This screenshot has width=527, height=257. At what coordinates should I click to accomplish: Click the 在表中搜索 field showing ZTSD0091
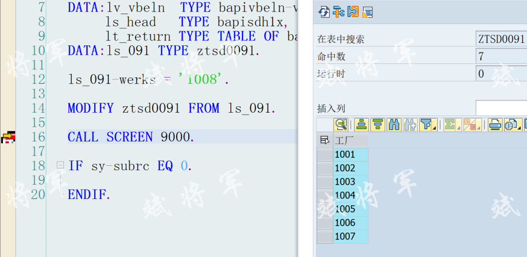pos(502,39)
